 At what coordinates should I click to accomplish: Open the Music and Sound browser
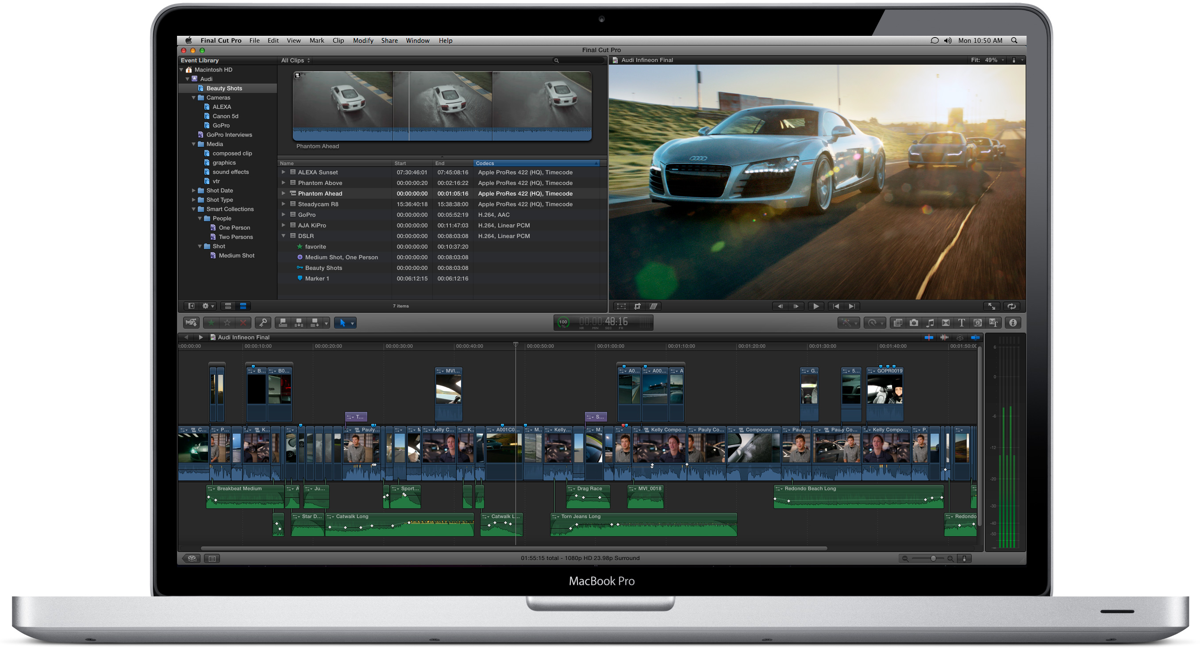click(930, 323)
